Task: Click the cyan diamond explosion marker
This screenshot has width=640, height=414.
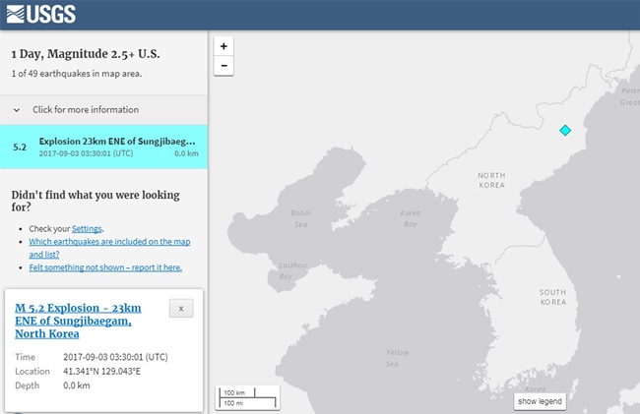Action: (565, 130)
